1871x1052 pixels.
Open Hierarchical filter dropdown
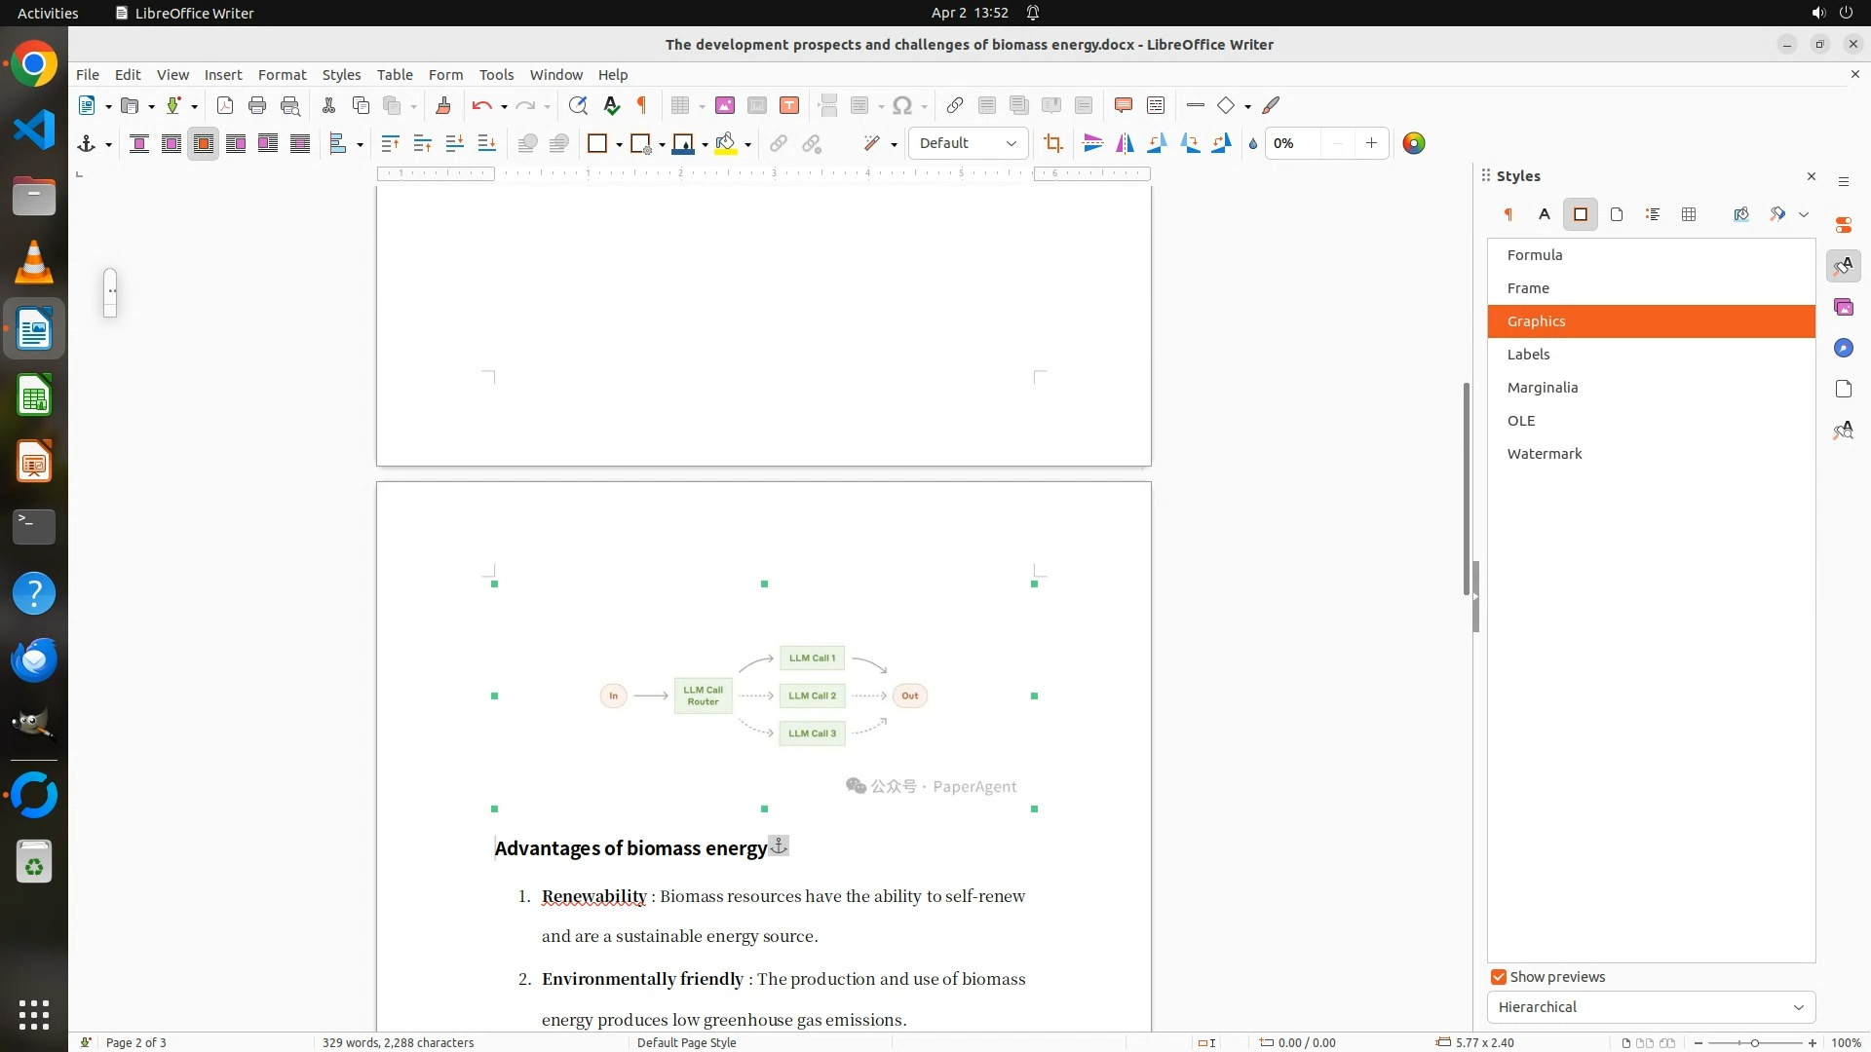tap(1651, 1007)
